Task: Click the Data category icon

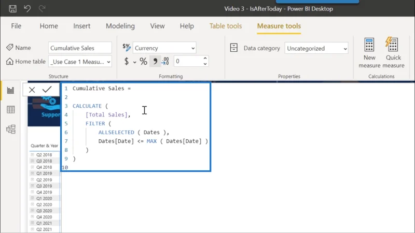Action: 234,48
